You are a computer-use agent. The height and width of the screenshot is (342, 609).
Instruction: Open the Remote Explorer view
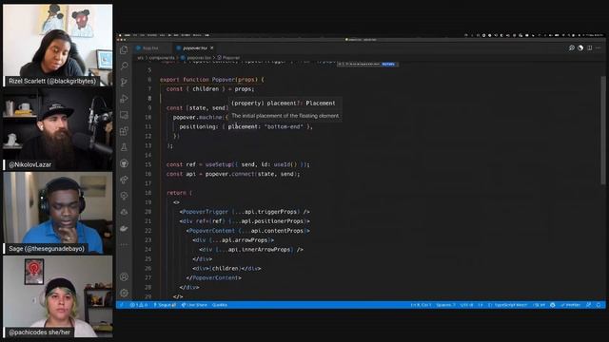(x=124, y=115)
